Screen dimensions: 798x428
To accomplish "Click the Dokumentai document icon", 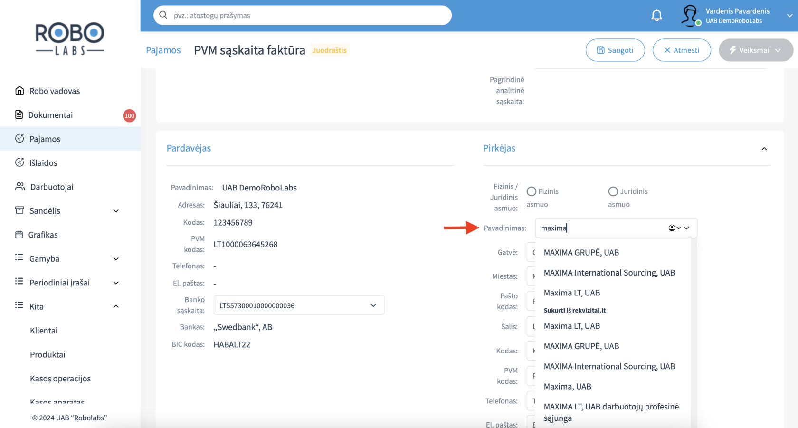I will (x=19, y=114).
